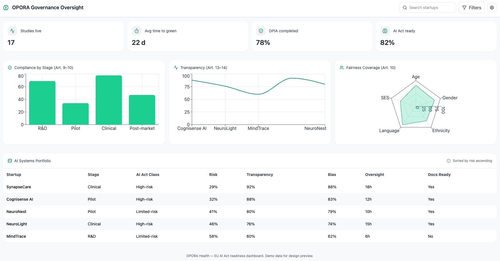Click the DPIA completed shield icon
This screenshot has width=500, height=261.
point(261,31)
